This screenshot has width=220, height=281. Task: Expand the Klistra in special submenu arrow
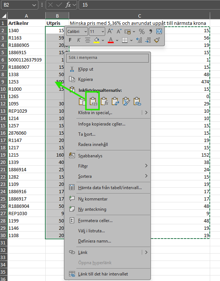(146, 113)
